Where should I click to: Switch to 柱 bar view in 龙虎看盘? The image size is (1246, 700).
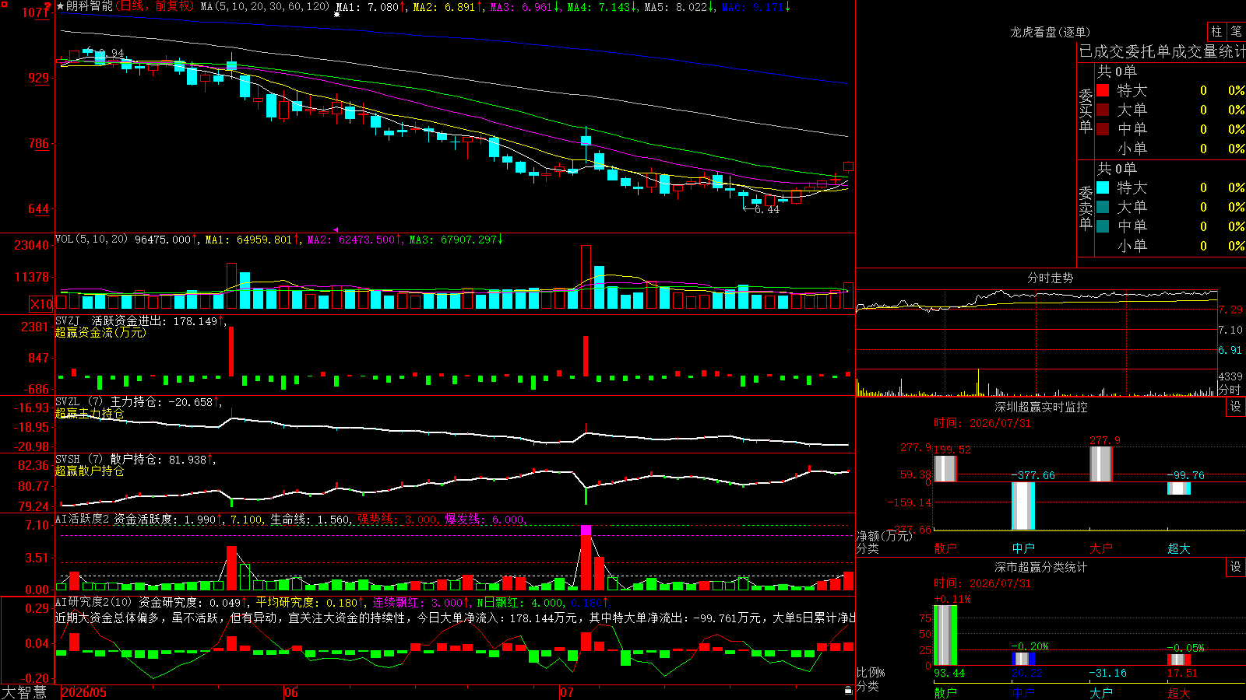(1216, 32)
